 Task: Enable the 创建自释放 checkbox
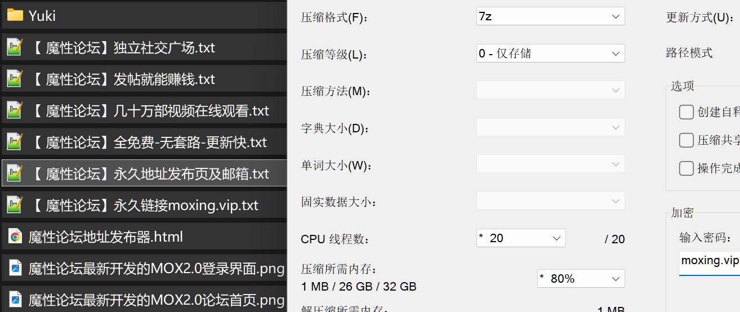(686, 112)
